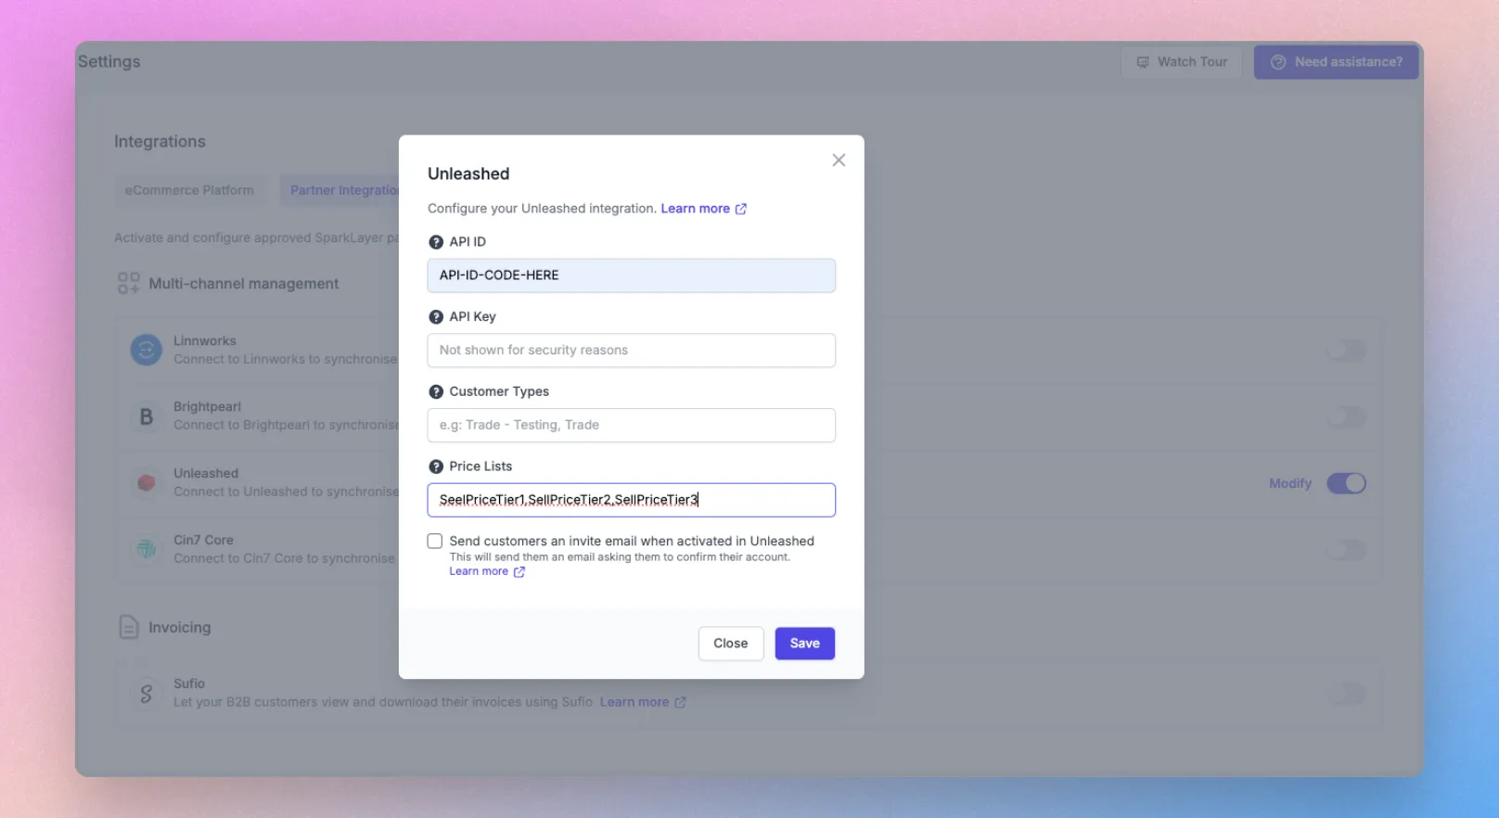Image resolution: width=1499 pixels, height=818 pixels.
Task: Click the Need assistance? button
Action: click(x=1336, y=62)
